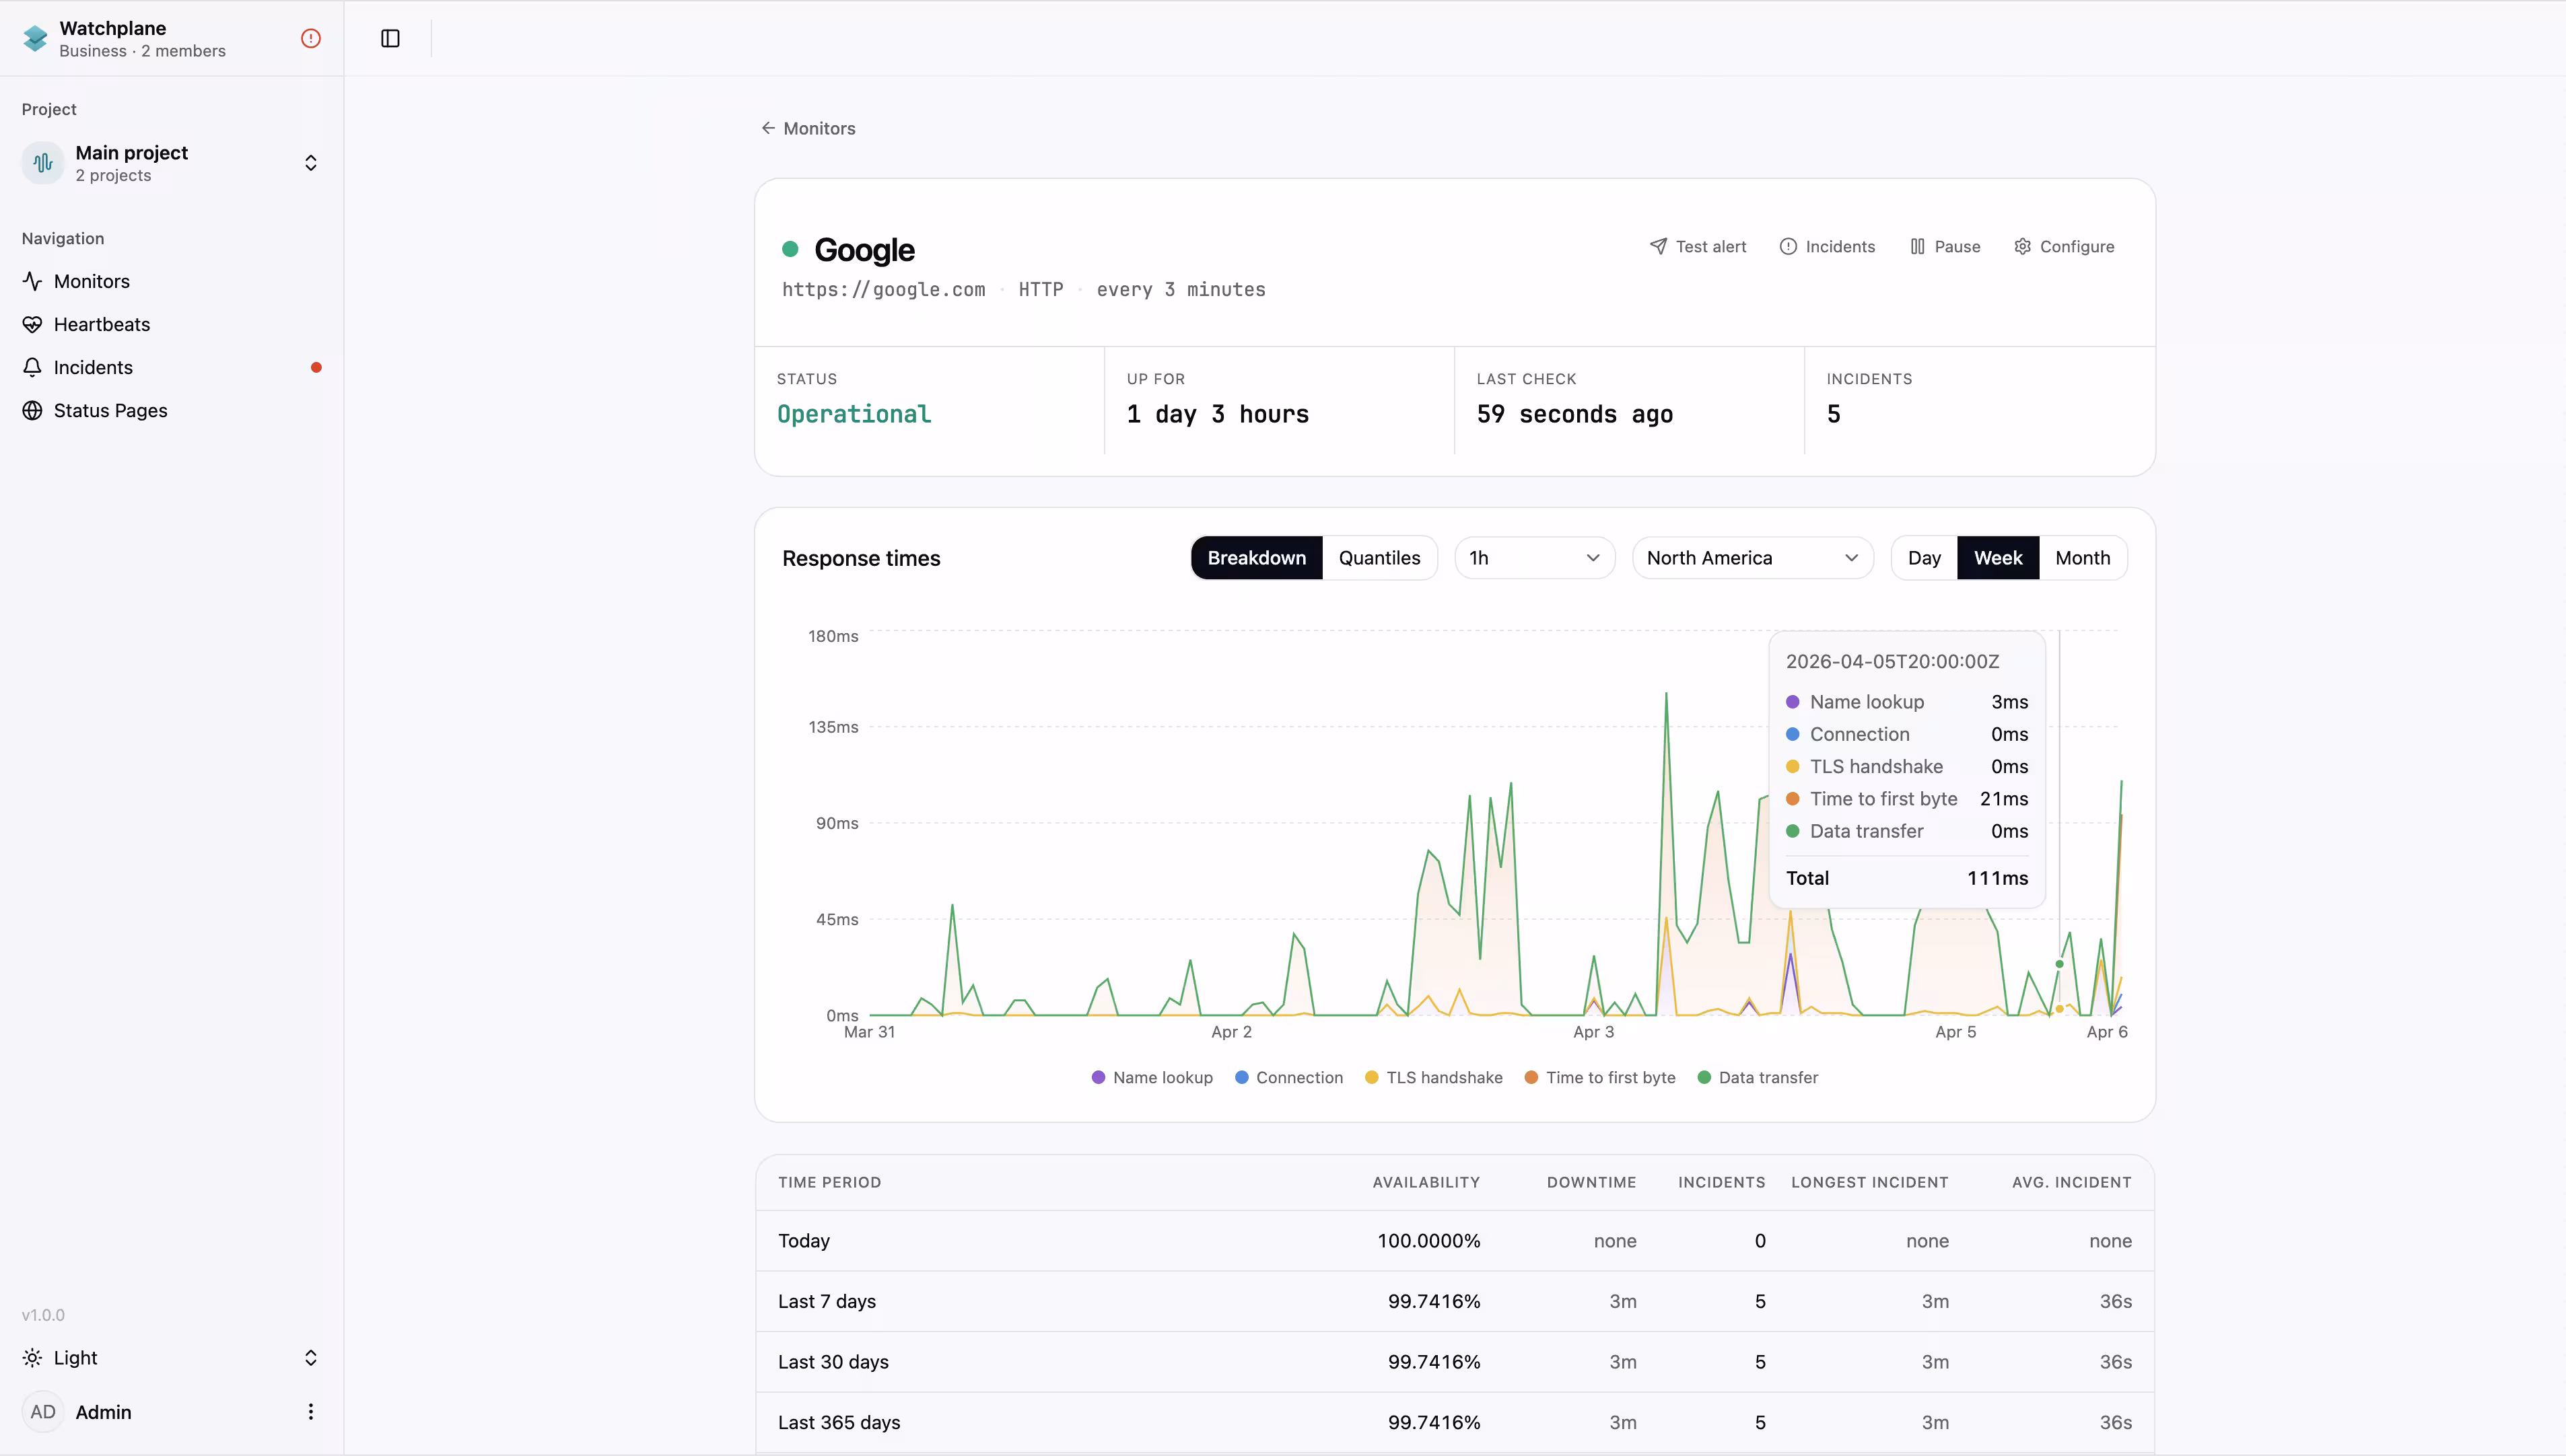
Task: Open Heartbeats in the navigation
Action: [x=171, y=324]
